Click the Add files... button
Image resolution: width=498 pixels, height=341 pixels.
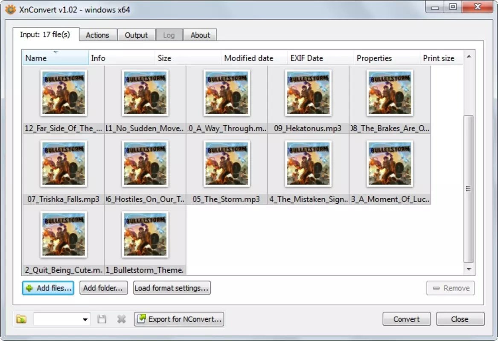[x=48, y=288]
